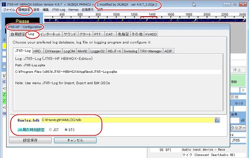Open the JT65-Log menu
The height and width of the screenshot is (158, 249).
(x=58, y=10)
